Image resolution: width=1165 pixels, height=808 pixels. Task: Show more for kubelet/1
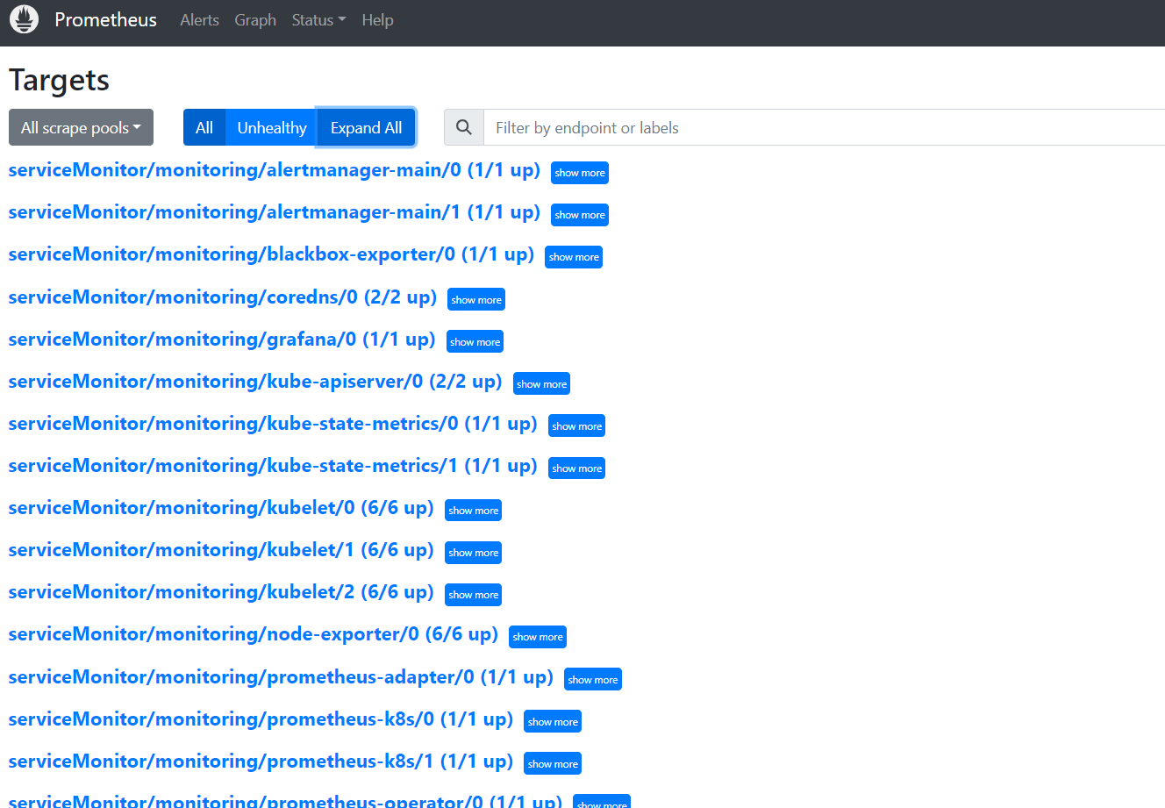[474, 552]
